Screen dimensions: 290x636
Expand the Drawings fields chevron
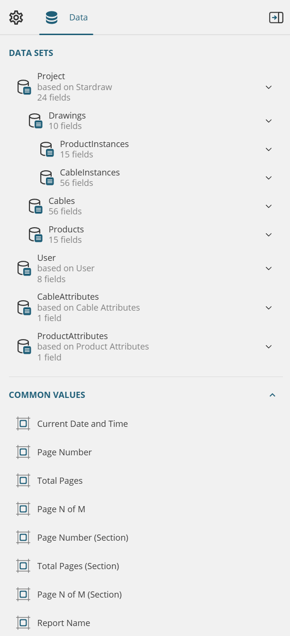(x=269, y=121)
